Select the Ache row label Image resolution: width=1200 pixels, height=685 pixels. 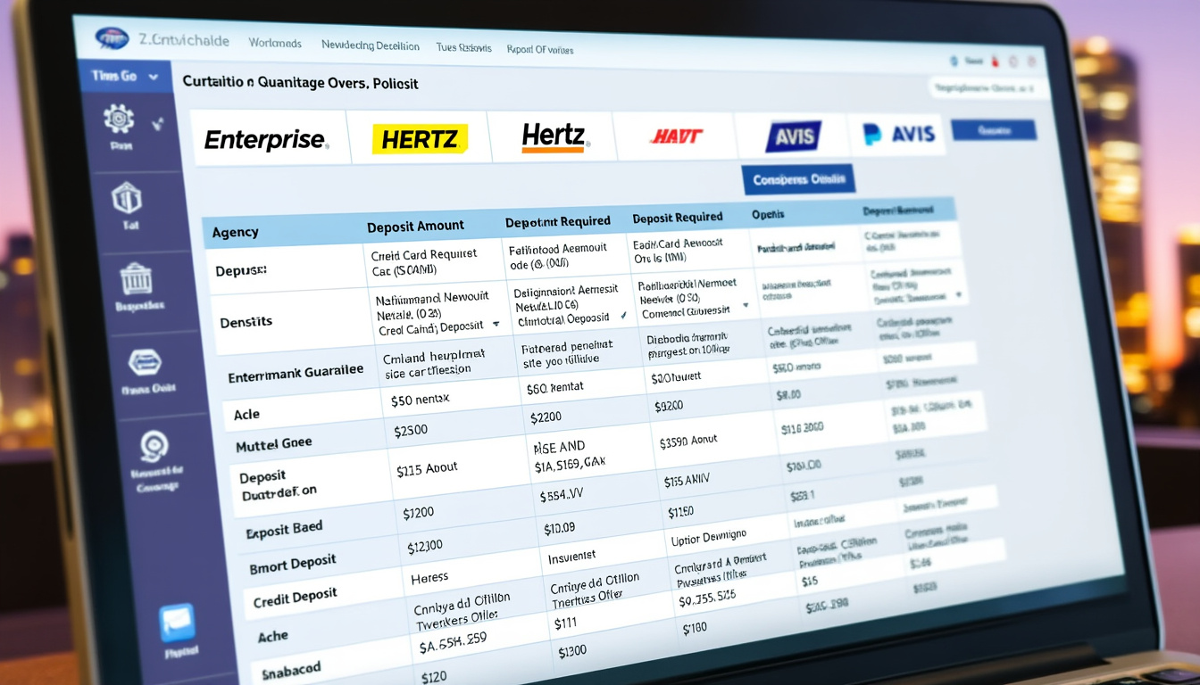point(273,637)
